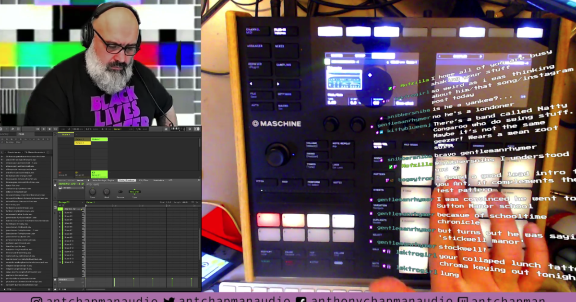
Task: Switch to the Library tab
Action: click(x=5, y=134)
